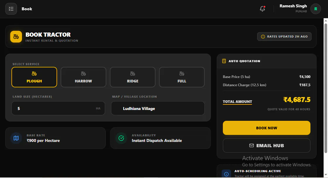The width and height of the screenshot is (328, 178).
Task: Click the HA unit label
Action: click(98, 108)
